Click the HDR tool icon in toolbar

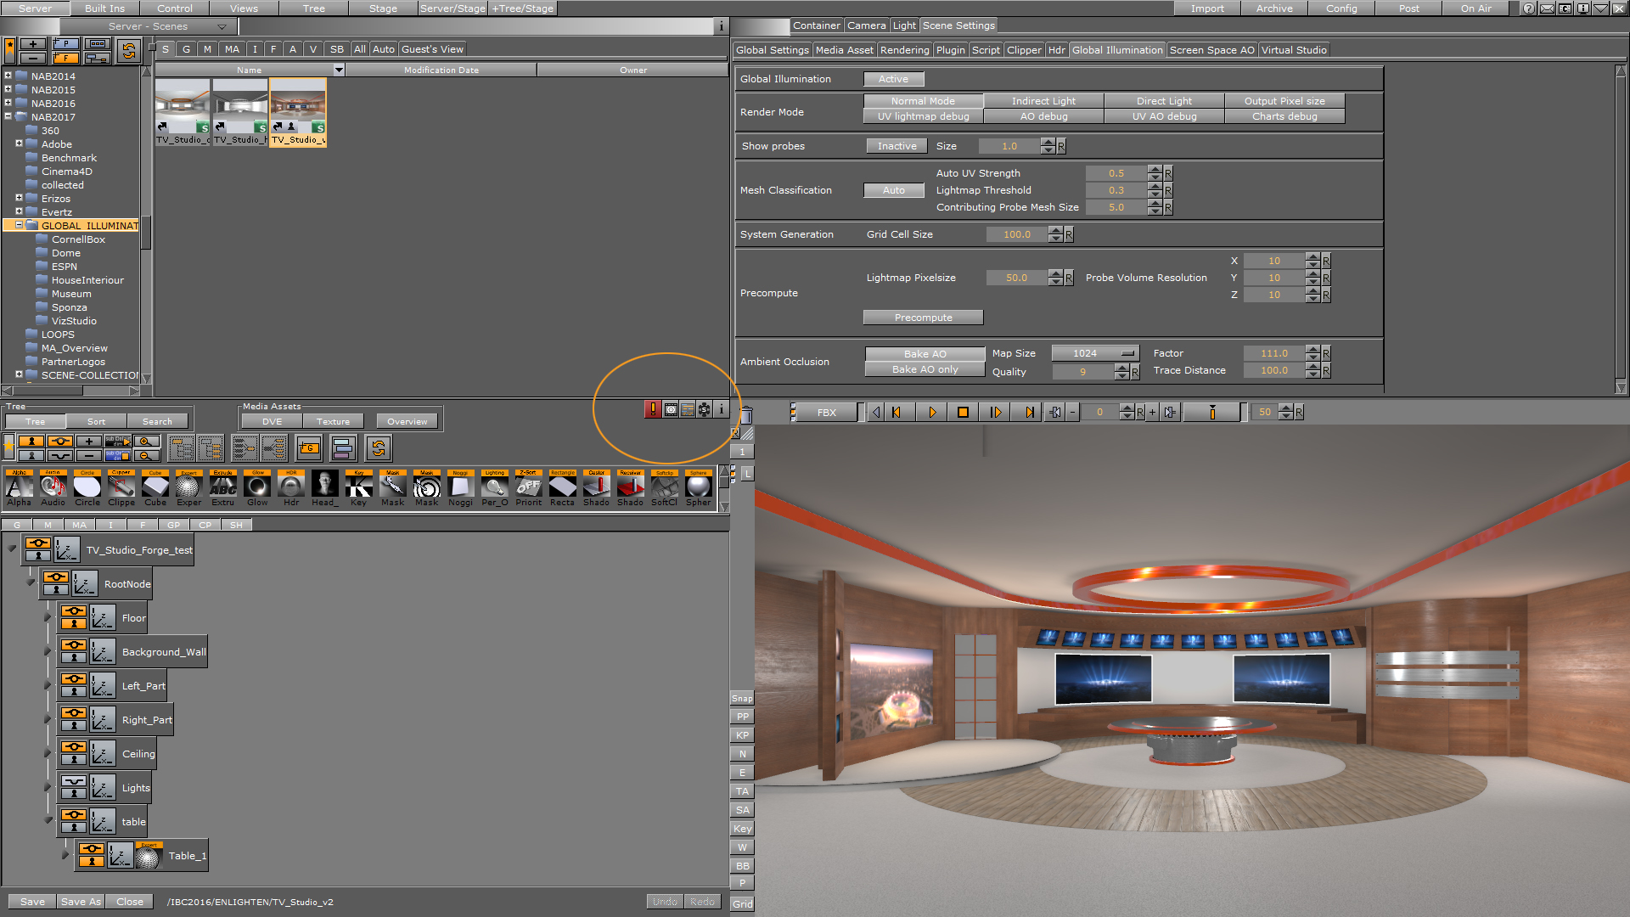292,487
